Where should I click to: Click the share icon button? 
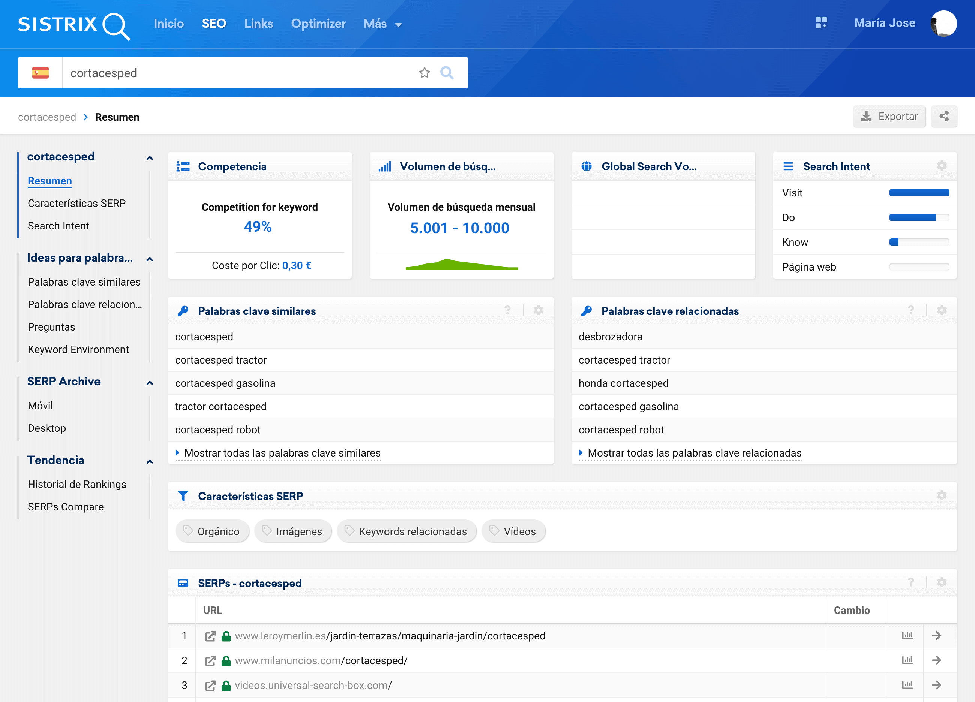[x=944, y=117]
